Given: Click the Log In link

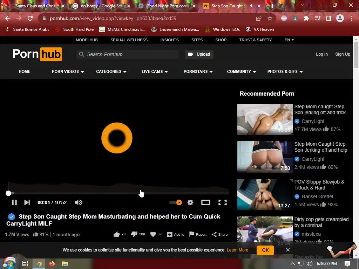Looking at the screenshot, I should (322, 54).
